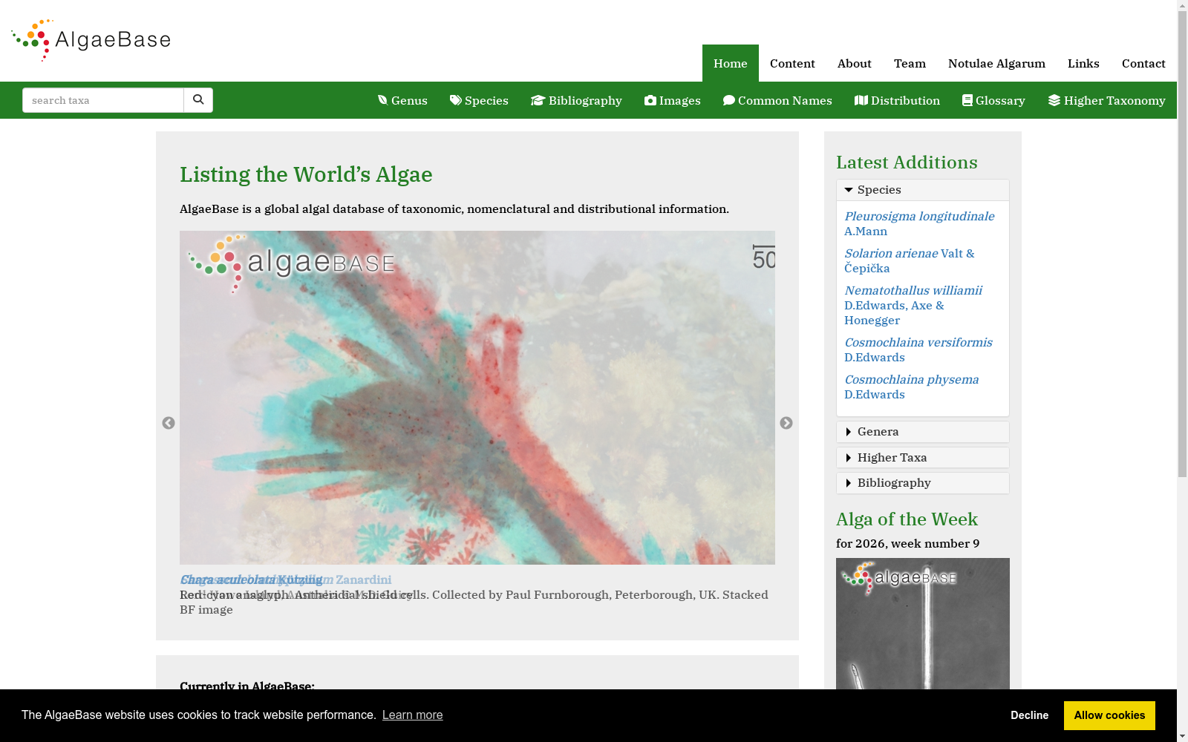Click the "Listing the World's Algae" heading
Image resolution: width=1188 pixels, height=742 pixels.
click(x=306, y=174)
